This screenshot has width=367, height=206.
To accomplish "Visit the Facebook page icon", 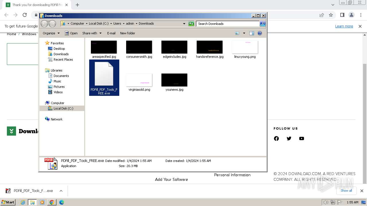I will tap(276, 138).
